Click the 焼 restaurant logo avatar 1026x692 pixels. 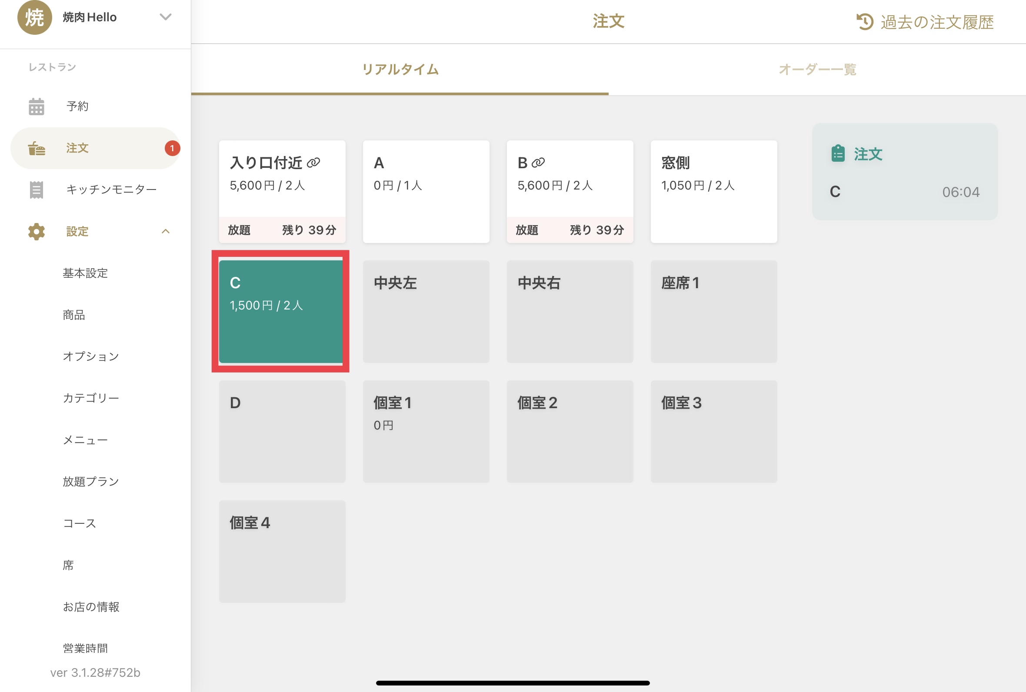[x=34, y=18]
